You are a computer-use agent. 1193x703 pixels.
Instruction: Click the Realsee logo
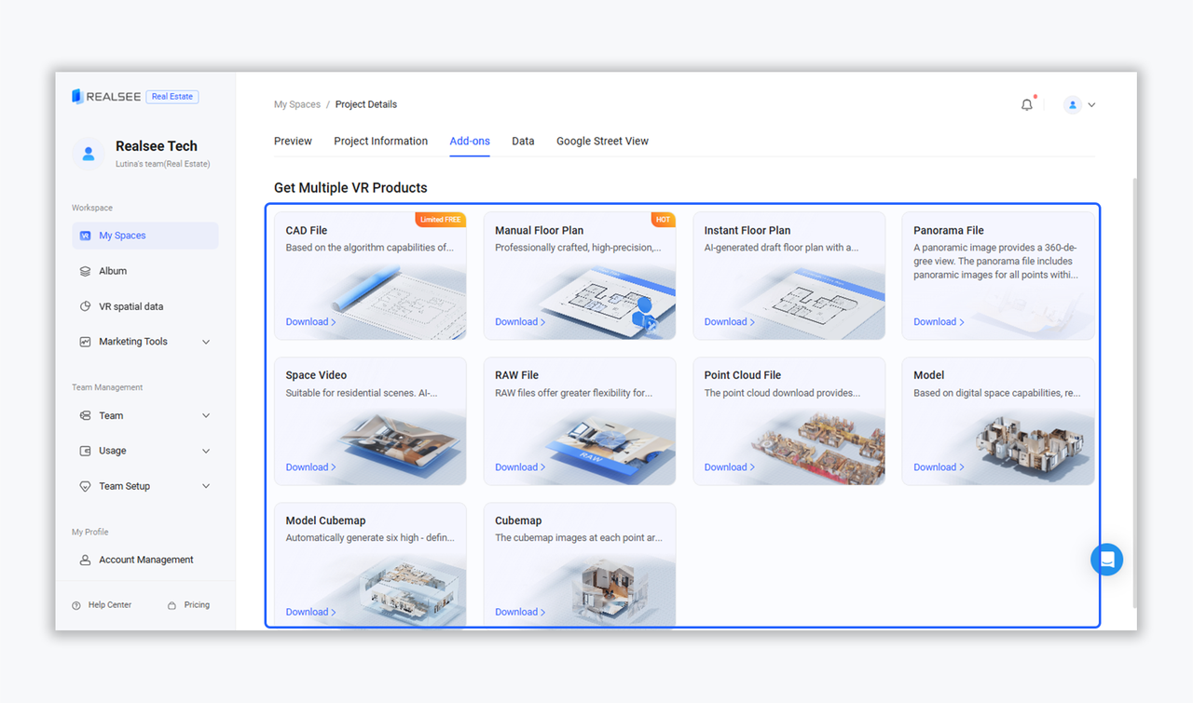pyautogui.click(x=106, y=97)
